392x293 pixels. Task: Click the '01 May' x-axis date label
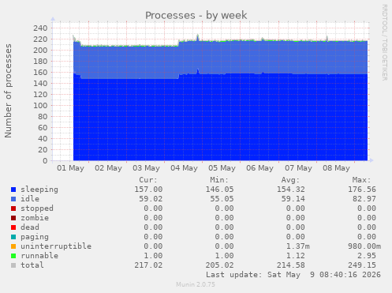click(70, 168)
